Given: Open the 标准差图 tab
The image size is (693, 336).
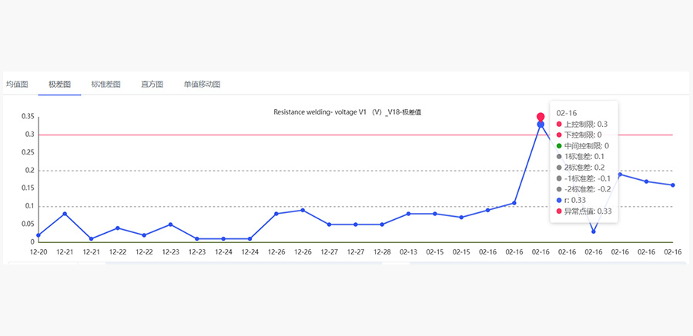Looking at the screenshot, I should tap(105, 85).
